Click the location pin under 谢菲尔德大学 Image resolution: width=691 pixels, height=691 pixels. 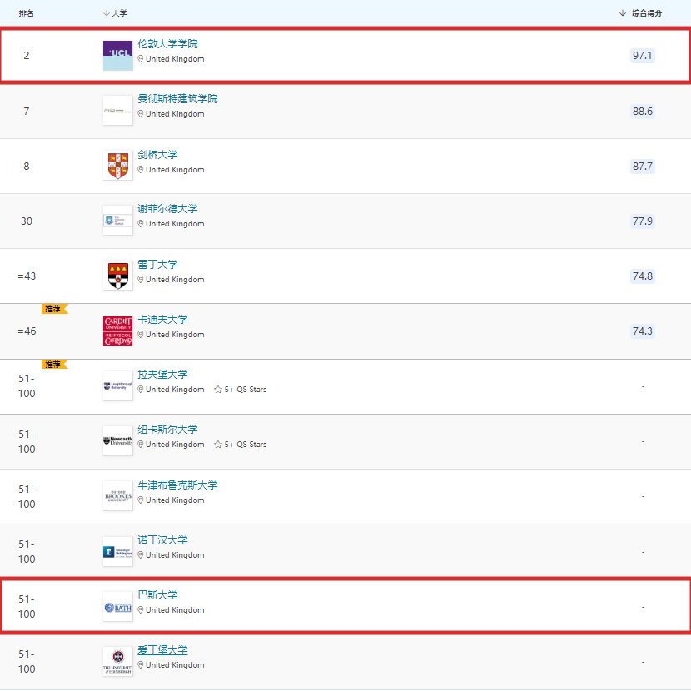[x=141, y=224]
